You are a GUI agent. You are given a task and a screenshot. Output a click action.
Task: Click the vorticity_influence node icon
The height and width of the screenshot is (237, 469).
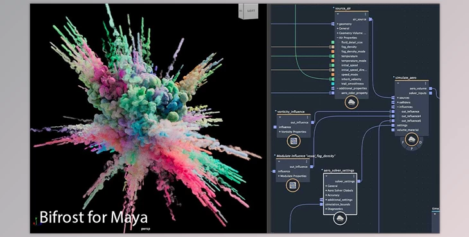pos(294,142)
